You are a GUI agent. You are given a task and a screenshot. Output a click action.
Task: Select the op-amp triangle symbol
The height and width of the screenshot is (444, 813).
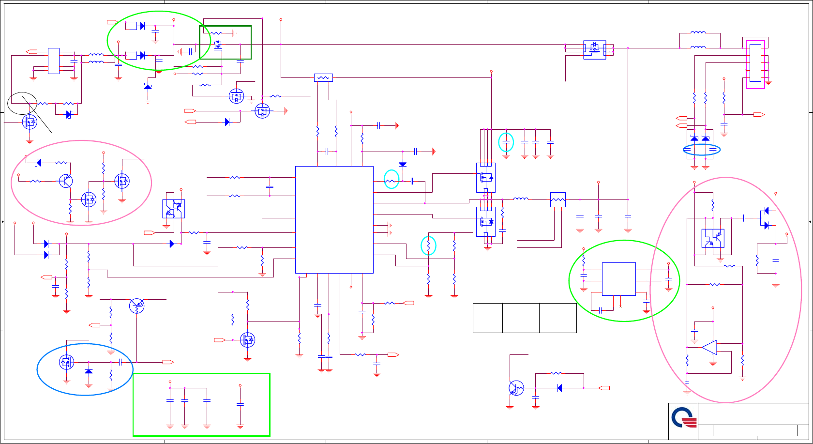pyautogui.click(x=709, y=347)
